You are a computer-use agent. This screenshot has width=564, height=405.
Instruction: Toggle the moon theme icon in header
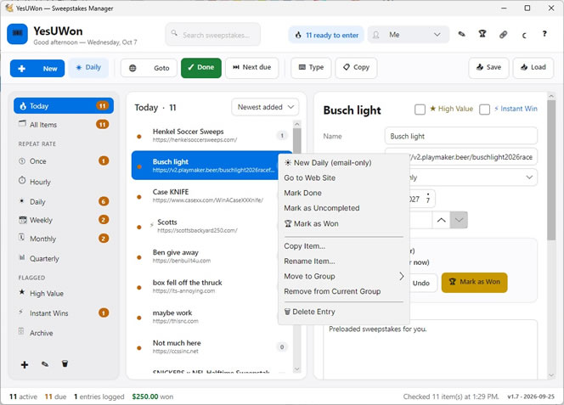pyautogui.click(x=524, y=35)
